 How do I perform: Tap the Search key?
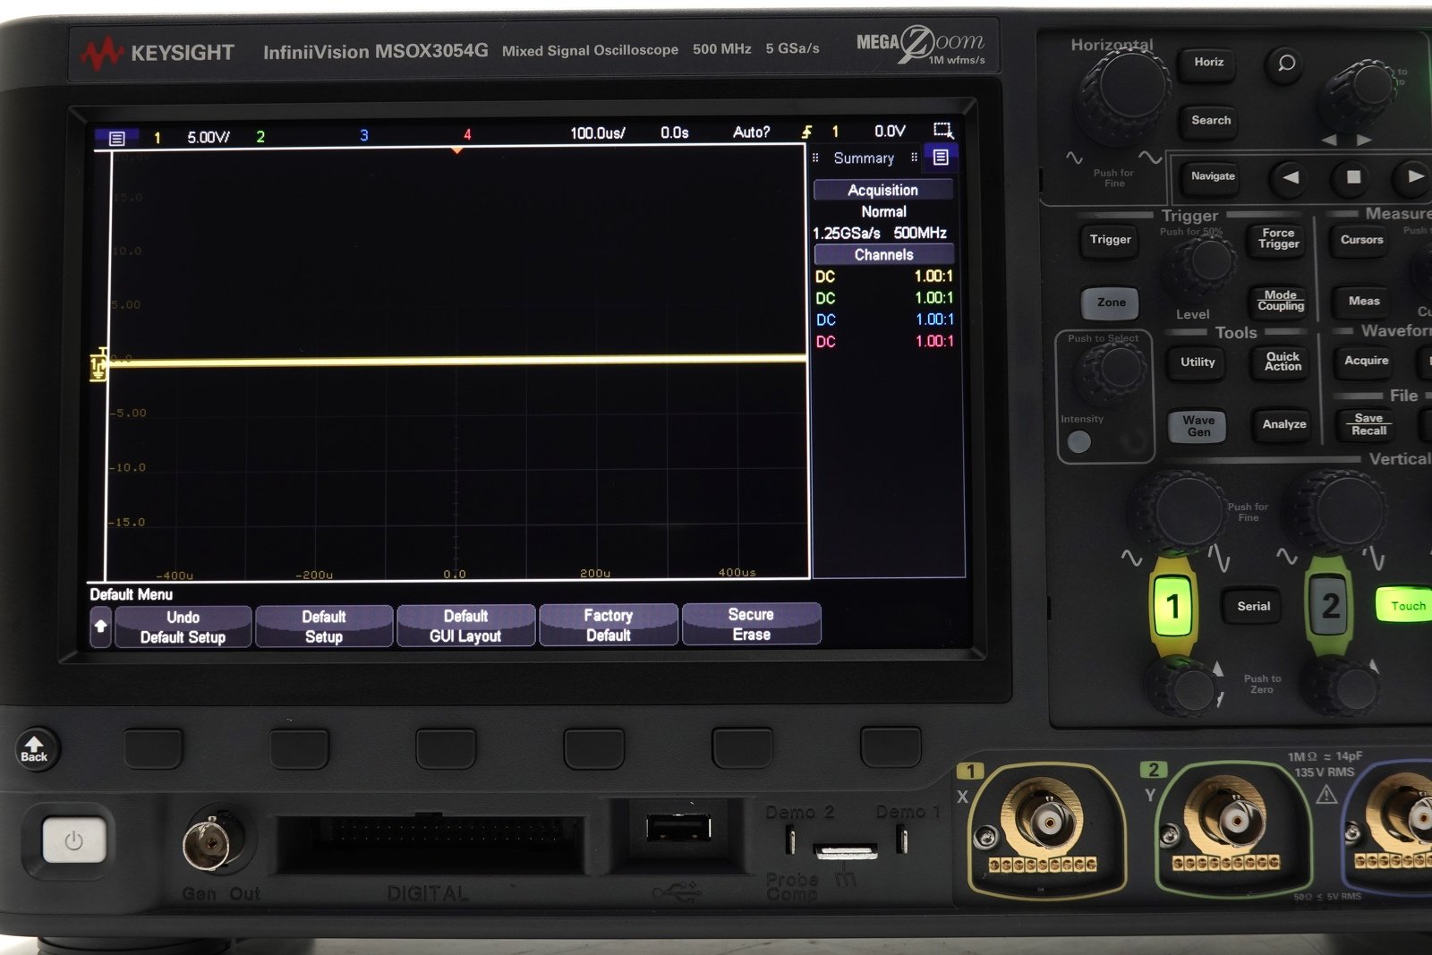click(x=1210, y=121)
